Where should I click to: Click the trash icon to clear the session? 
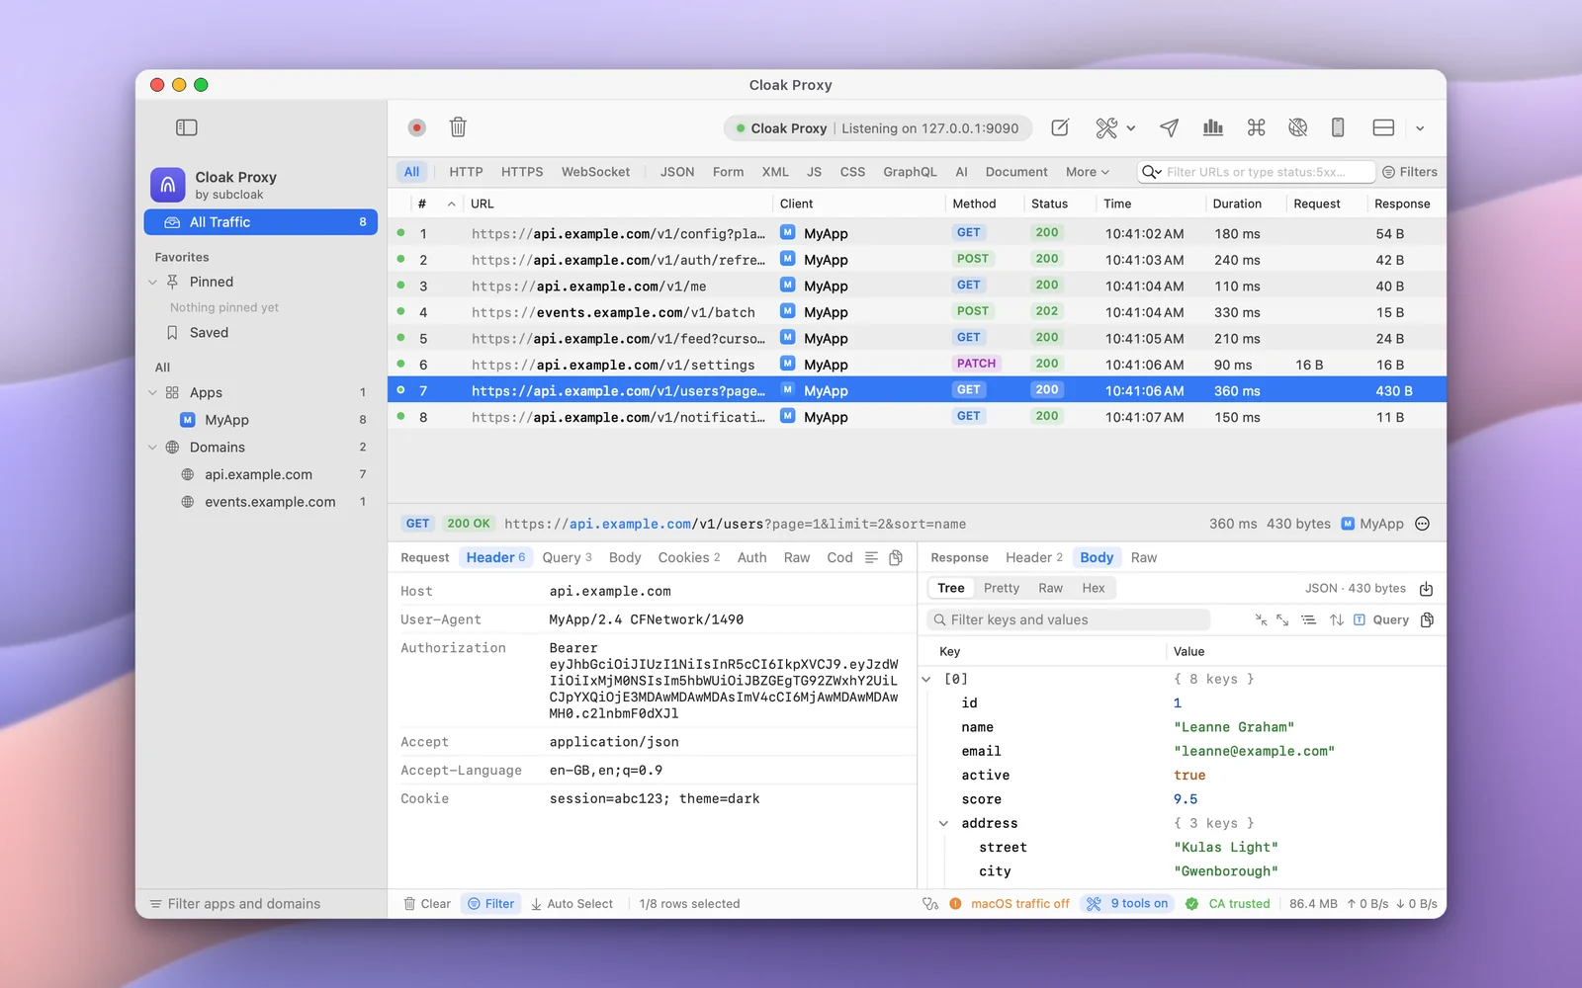[x=458, y=127]
